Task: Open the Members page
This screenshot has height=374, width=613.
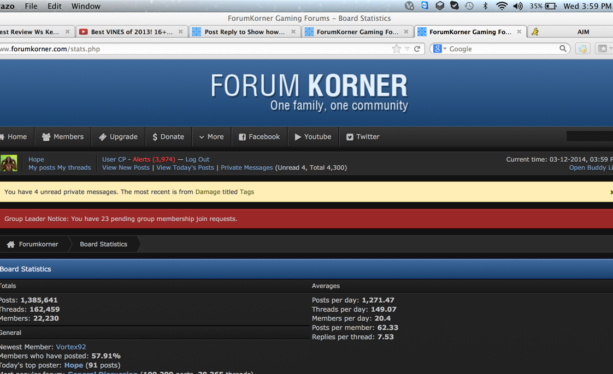Action: (x=63, y=137)
